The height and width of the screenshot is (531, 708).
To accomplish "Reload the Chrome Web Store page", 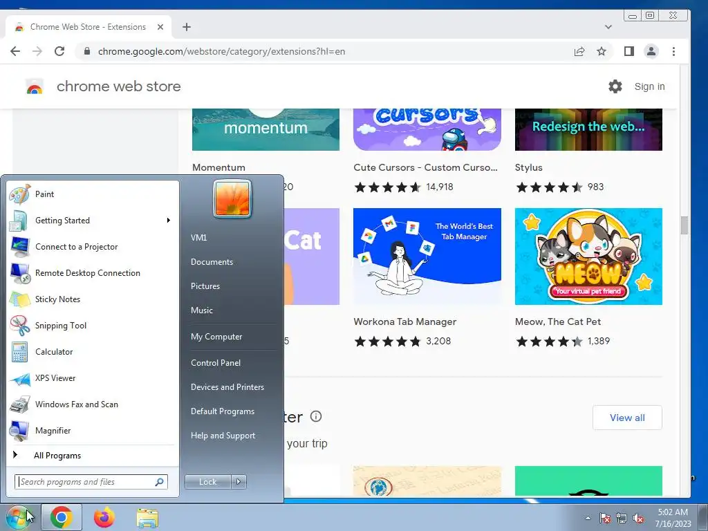I will (x=59, y=51).
